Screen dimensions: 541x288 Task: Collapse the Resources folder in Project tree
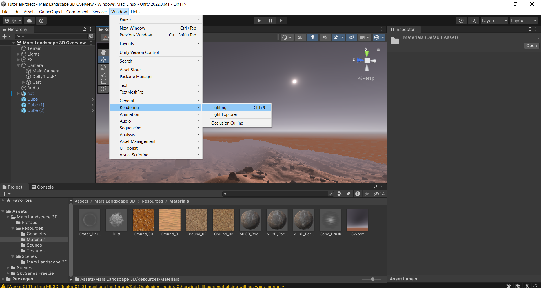coord(13,228)
